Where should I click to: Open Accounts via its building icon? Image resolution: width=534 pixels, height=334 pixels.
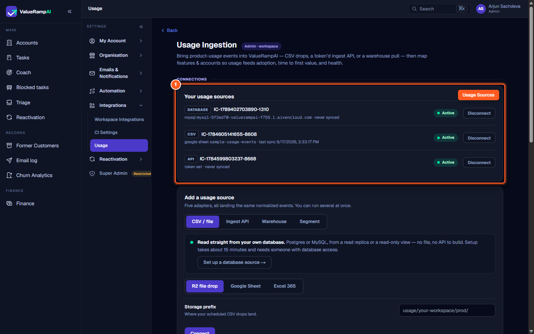click(9, 43)
